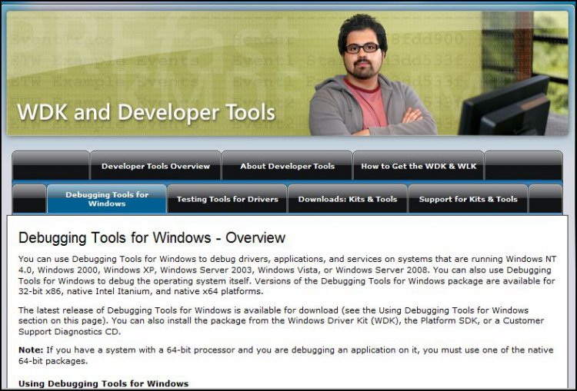Click the Debugging Tools for Windows - Overview heading
The width and height of the screenshot is (577, 391).
click(x=152, y=238)
